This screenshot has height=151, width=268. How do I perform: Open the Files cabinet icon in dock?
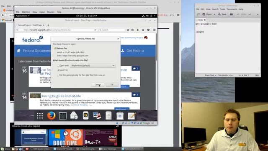click(108, 116)
